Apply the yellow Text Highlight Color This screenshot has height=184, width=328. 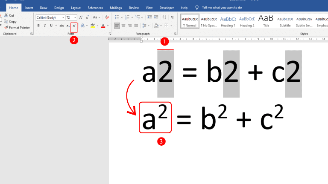point(92,26)
